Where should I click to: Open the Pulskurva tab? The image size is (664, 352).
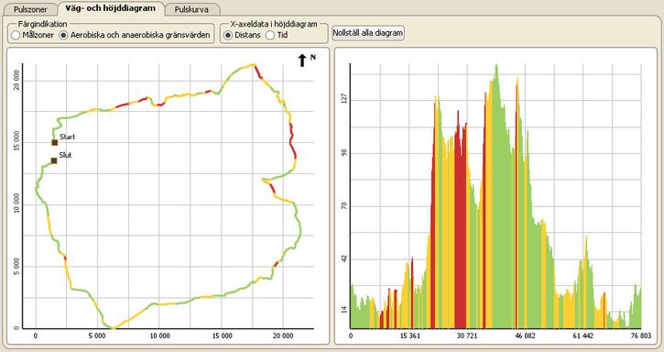pos(191,9)
